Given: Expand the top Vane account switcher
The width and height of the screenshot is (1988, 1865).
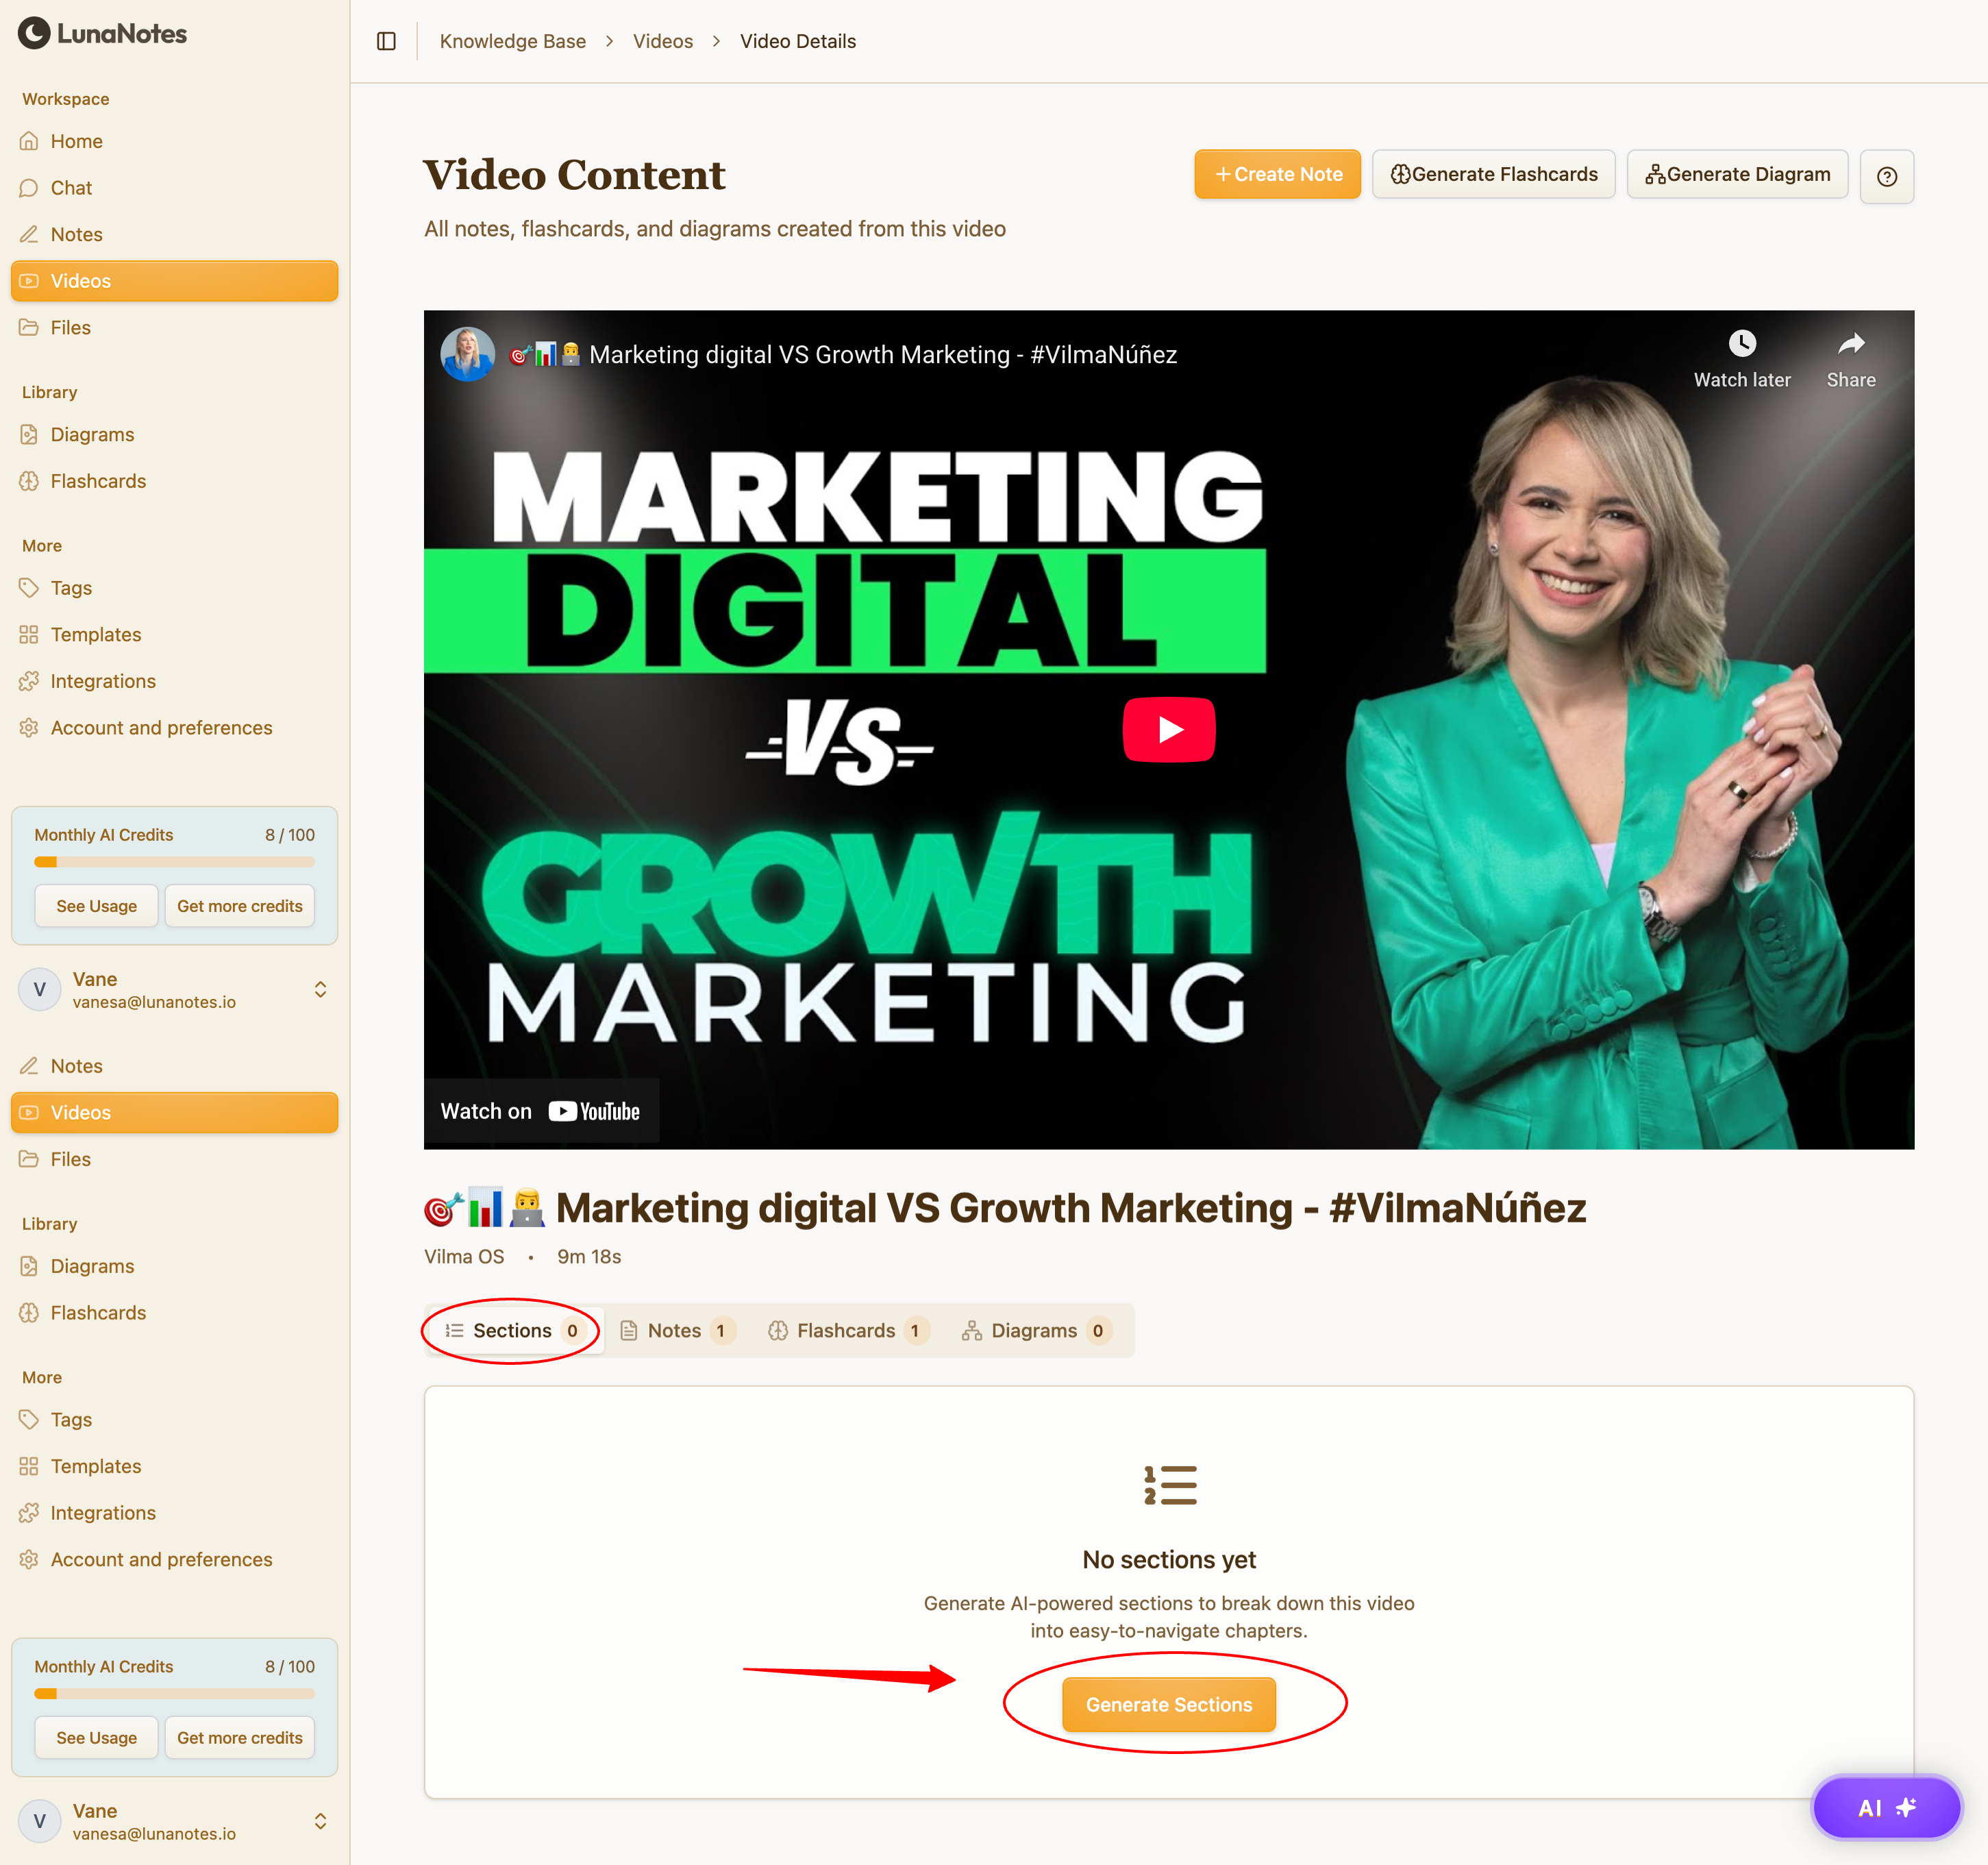Looking at the screenshot, I should click(320, 989).
